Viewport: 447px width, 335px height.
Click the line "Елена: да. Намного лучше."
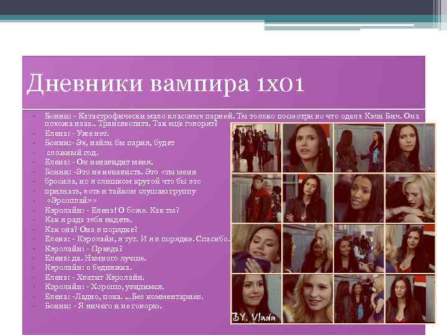pos(96,258)
